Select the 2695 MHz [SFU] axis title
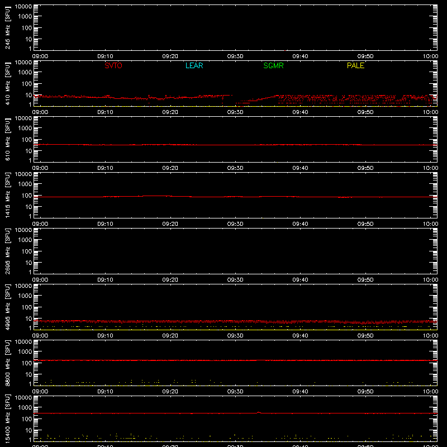447x447 pixels. tap(7, 251)
